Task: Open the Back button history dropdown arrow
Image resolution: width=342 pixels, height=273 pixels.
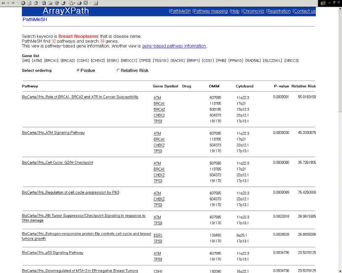Action: pos(8,3)
